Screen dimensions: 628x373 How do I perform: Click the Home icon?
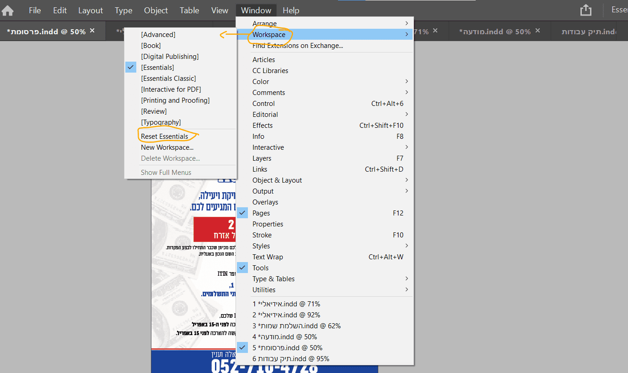click(8, 11)
